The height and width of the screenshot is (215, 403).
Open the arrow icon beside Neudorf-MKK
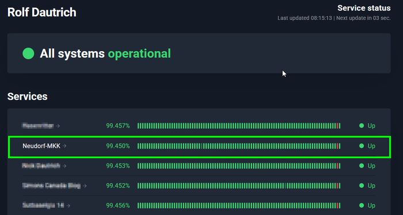click(x=64, y=146)
